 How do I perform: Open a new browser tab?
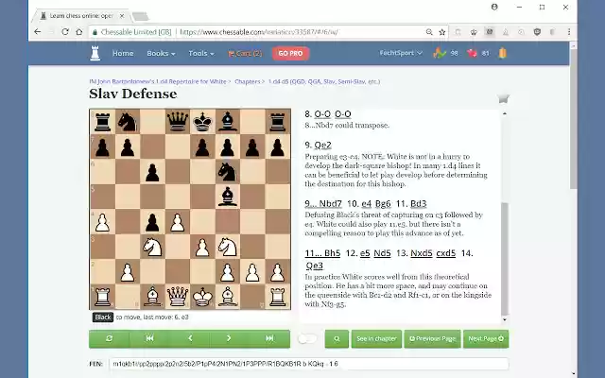tap(140, 16)
